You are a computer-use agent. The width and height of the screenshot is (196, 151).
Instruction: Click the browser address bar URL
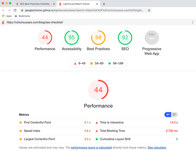pyautogui.click(x=84, y=10)
